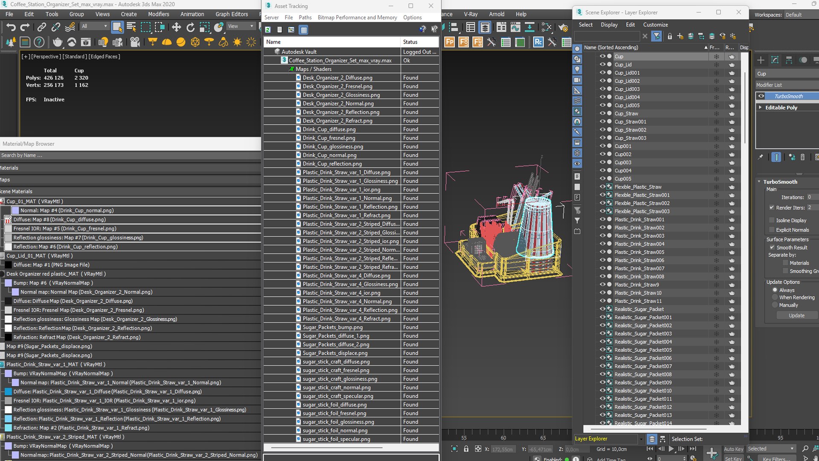Check the Isoline Display checkbox

pos(772,220)
